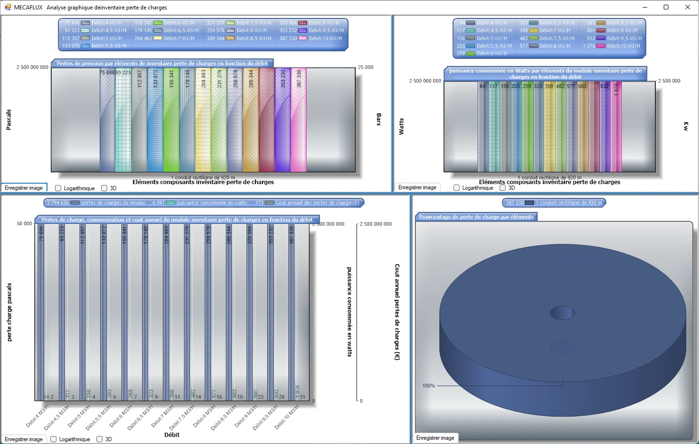Click the 'puissance consommée en Watts par éléments' title
The image size is (699, 444).
[546, 73]
